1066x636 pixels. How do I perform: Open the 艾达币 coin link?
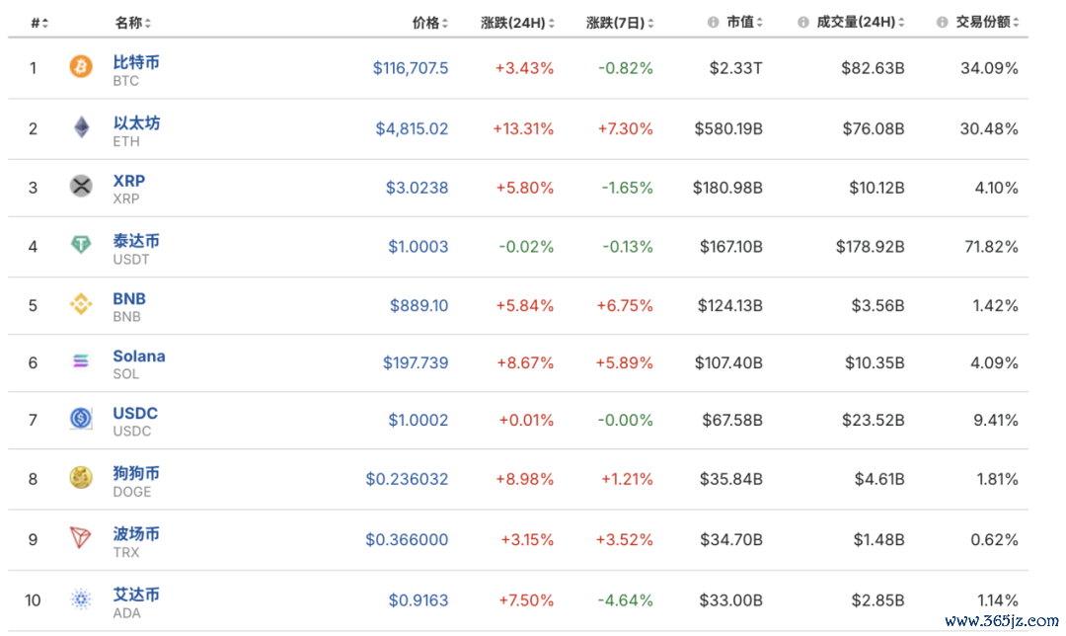tap(136, 595)
